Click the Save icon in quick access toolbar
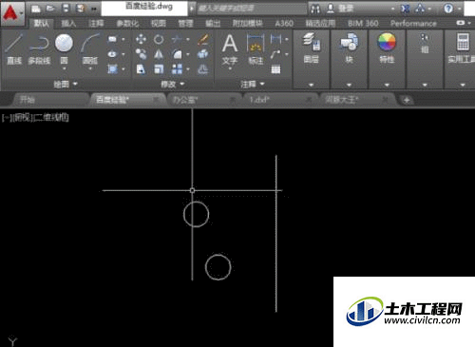The width and height of the screenshot is (475, 347). pyautogui.click(x=66, y=9)
